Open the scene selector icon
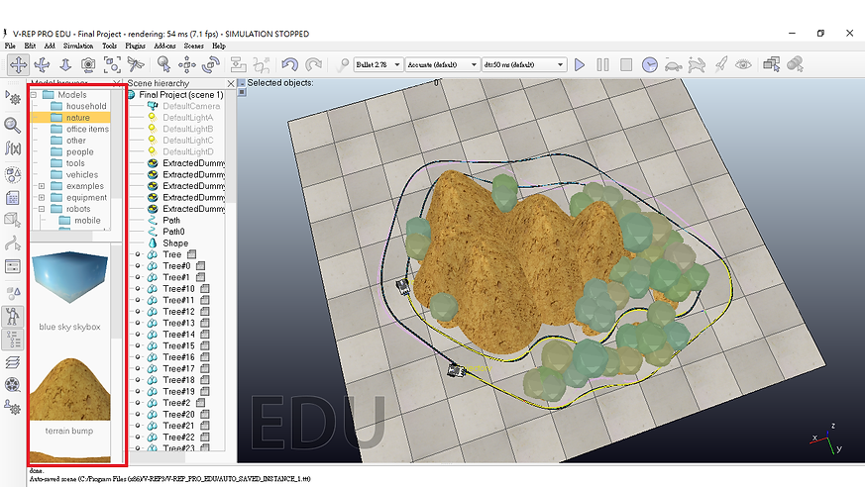The image size is (865, 487). (795, 65)
